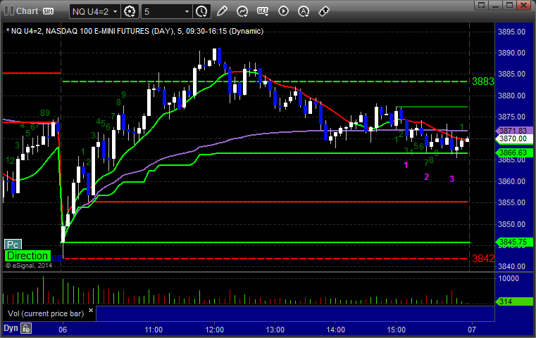Click the eSignal 2014 copyright text
This screenshot has height=338, width=536.
click(29, 266)
